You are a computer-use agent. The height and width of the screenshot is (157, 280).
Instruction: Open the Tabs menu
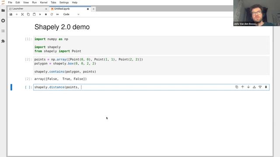coord(53,3)
